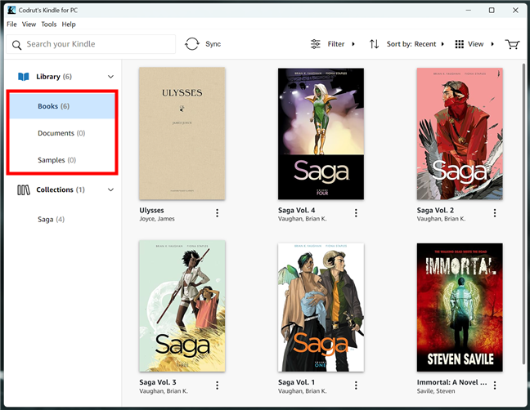The width and height of the screenshot is (530, 410).
Task: Open the File menu
Action: [x=11, y=25]
